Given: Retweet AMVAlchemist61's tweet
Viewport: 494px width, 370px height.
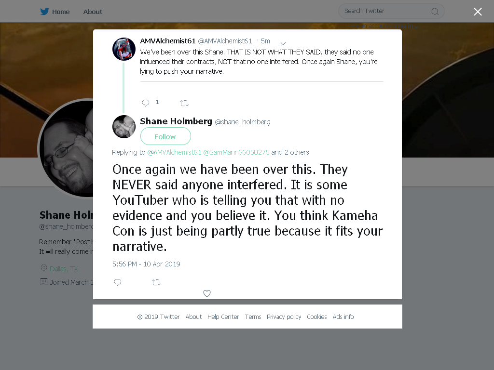Looking at the screenshot, I should tap(184, 103).
